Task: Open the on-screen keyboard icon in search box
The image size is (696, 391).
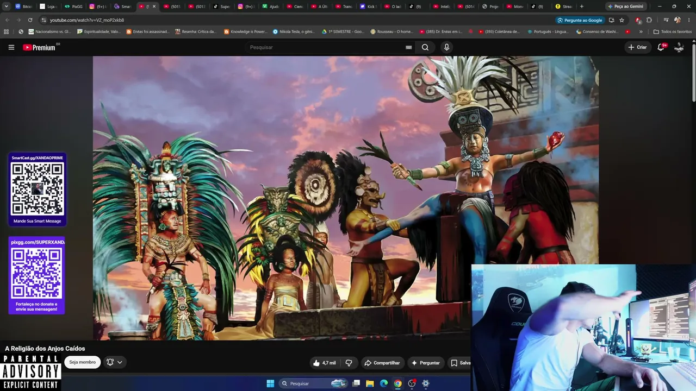Action: coord(408,47)
